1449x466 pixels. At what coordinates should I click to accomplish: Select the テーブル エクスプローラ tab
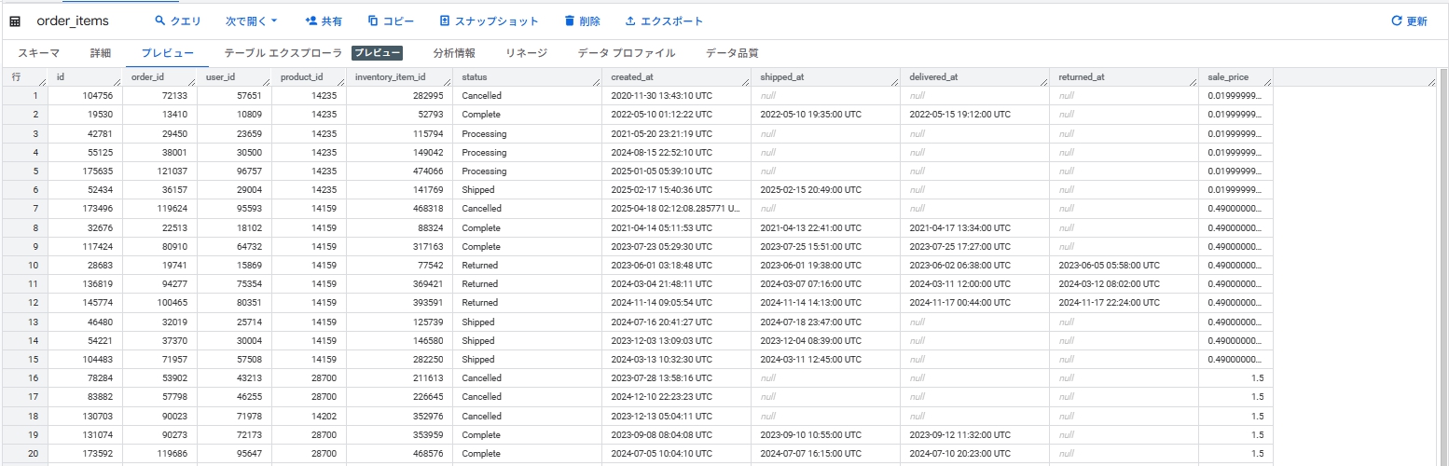coord(283,53)
